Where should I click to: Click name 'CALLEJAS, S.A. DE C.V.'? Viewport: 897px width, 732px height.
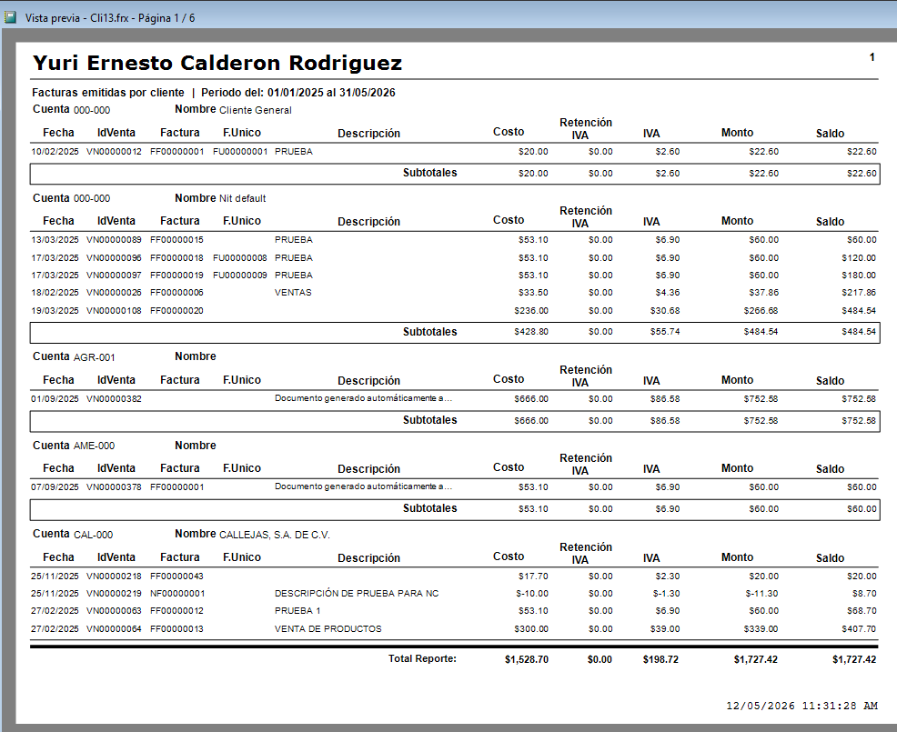coord(275,535)
